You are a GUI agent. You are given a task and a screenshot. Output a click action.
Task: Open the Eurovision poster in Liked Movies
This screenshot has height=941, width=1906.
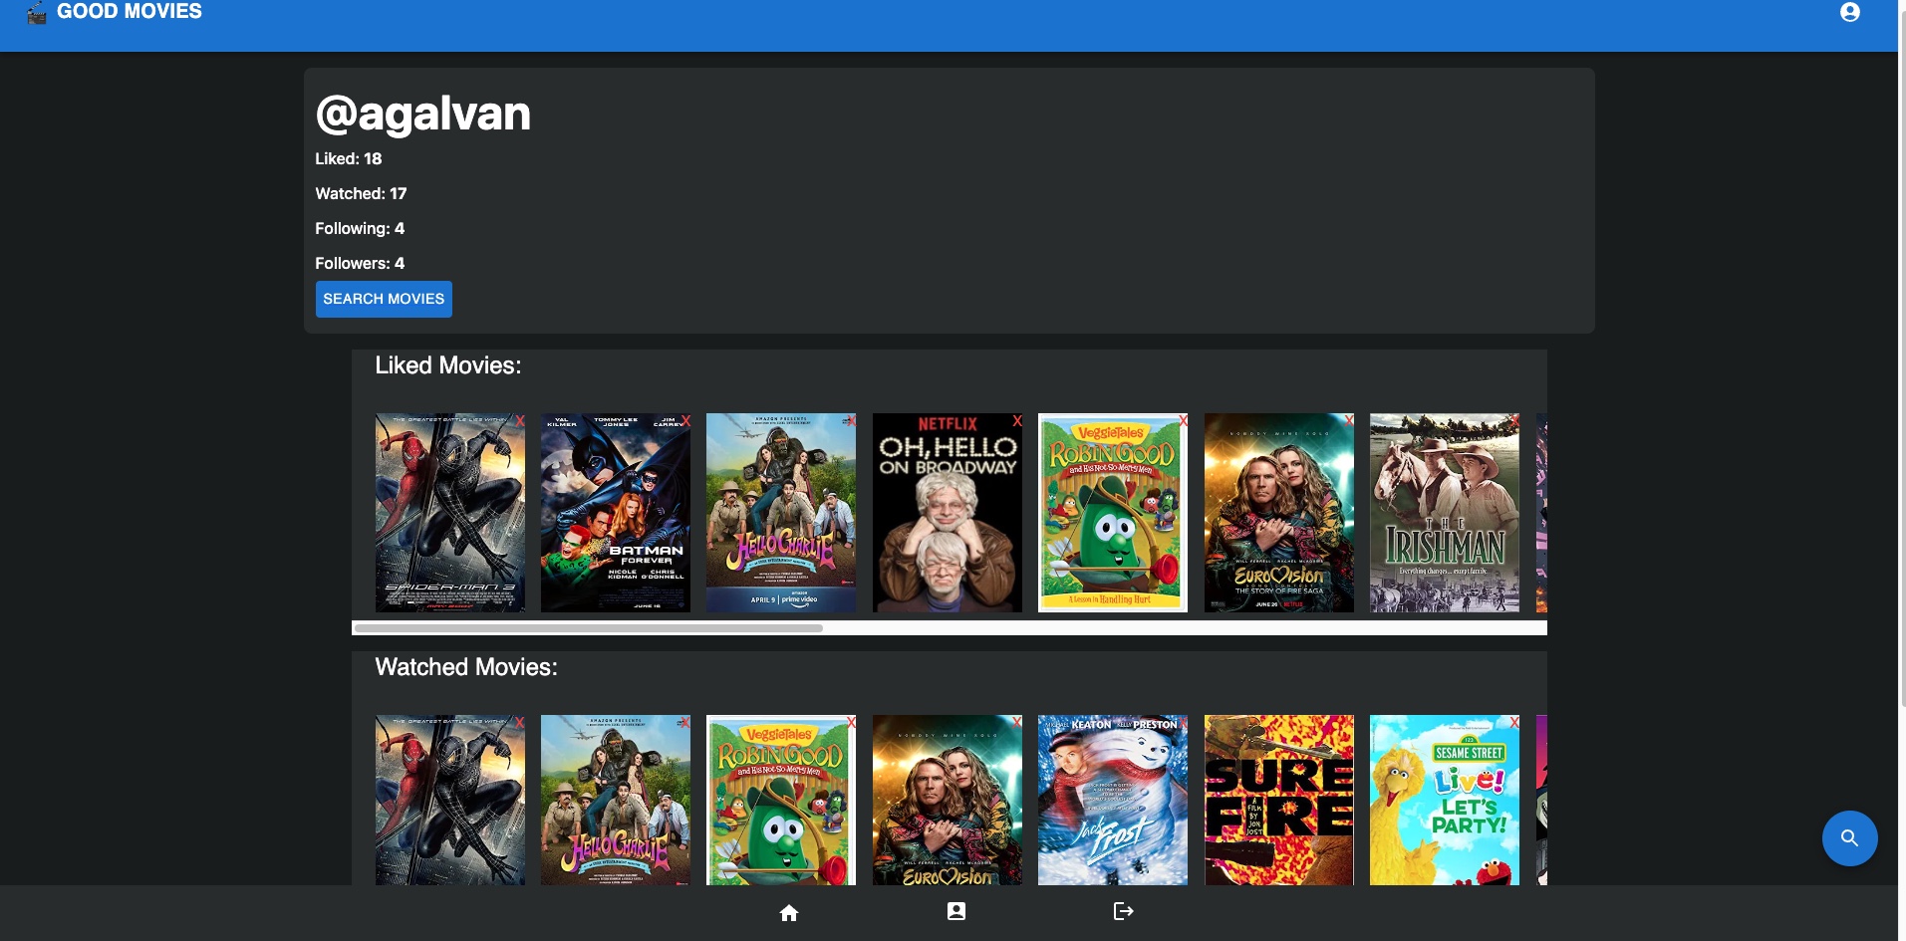point(1278,513)
